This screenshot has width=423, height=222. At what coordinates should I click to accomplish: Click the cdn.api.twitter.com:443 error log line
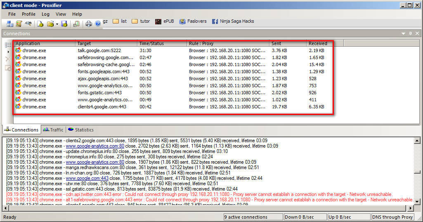[199, 194]
